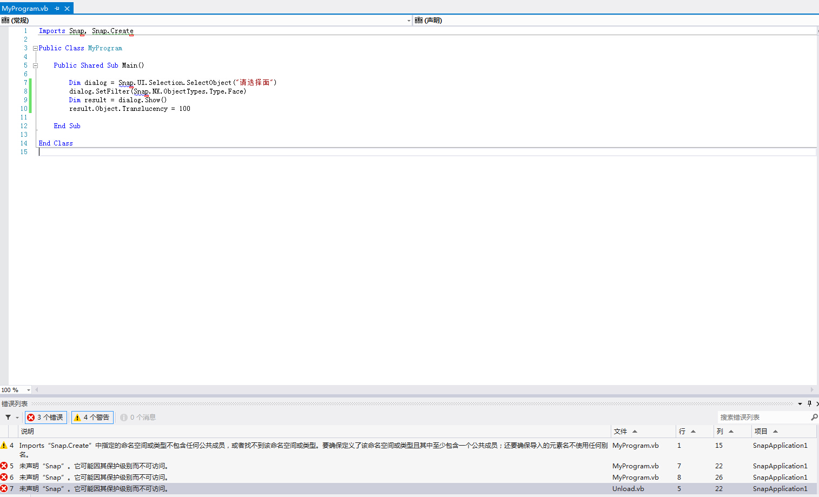Sort errors by 行 column header

tap(682, 432)
